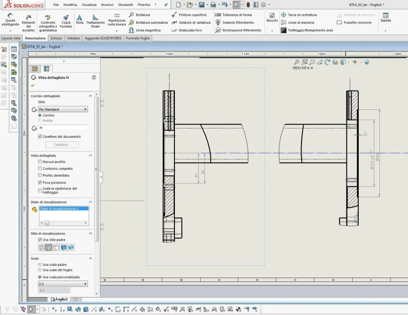
Task: Select Usa scala del foglio radio button
Action: [x=40, y=270]
